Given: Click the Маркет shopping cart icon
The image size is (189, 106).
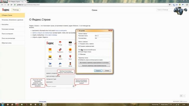Looking at the screenshot, I should click(50, 64).
